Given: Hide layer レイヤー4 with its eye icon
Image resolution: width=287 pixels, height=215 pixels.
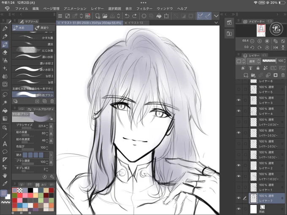Looking at the screenshot, I should coord(239,111).
